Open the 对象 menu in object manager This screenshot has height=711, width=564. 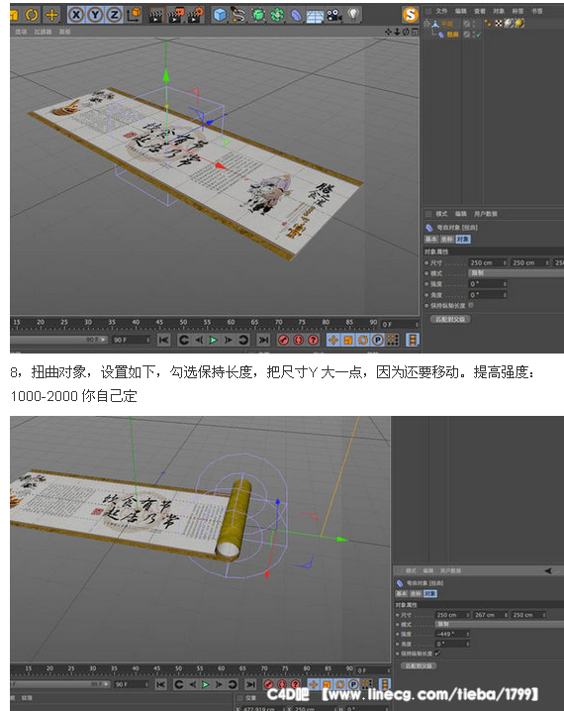click(x=499, y=11)
